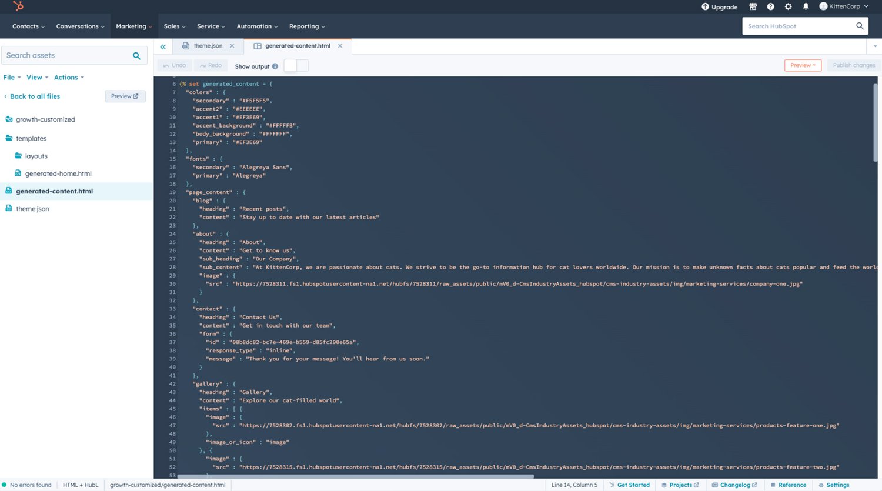882x491 pixels.
Task: Select the growth-customized folder
Action: pos(45,119)
